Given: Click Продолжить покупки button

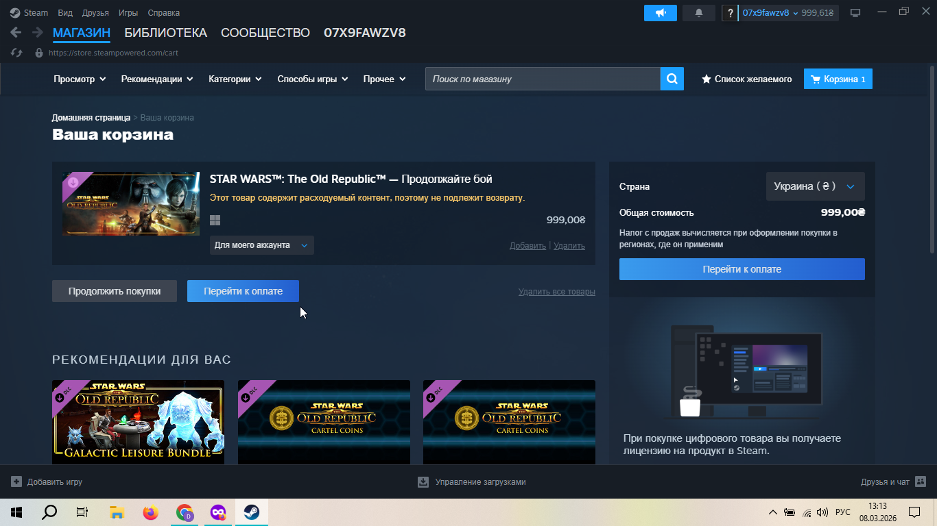Looking at the screenshot, I should pyautogui.click(x=115, y=291).
